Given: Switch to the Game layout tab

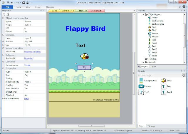Looking at the screenshot, I should tap(54, 11).
